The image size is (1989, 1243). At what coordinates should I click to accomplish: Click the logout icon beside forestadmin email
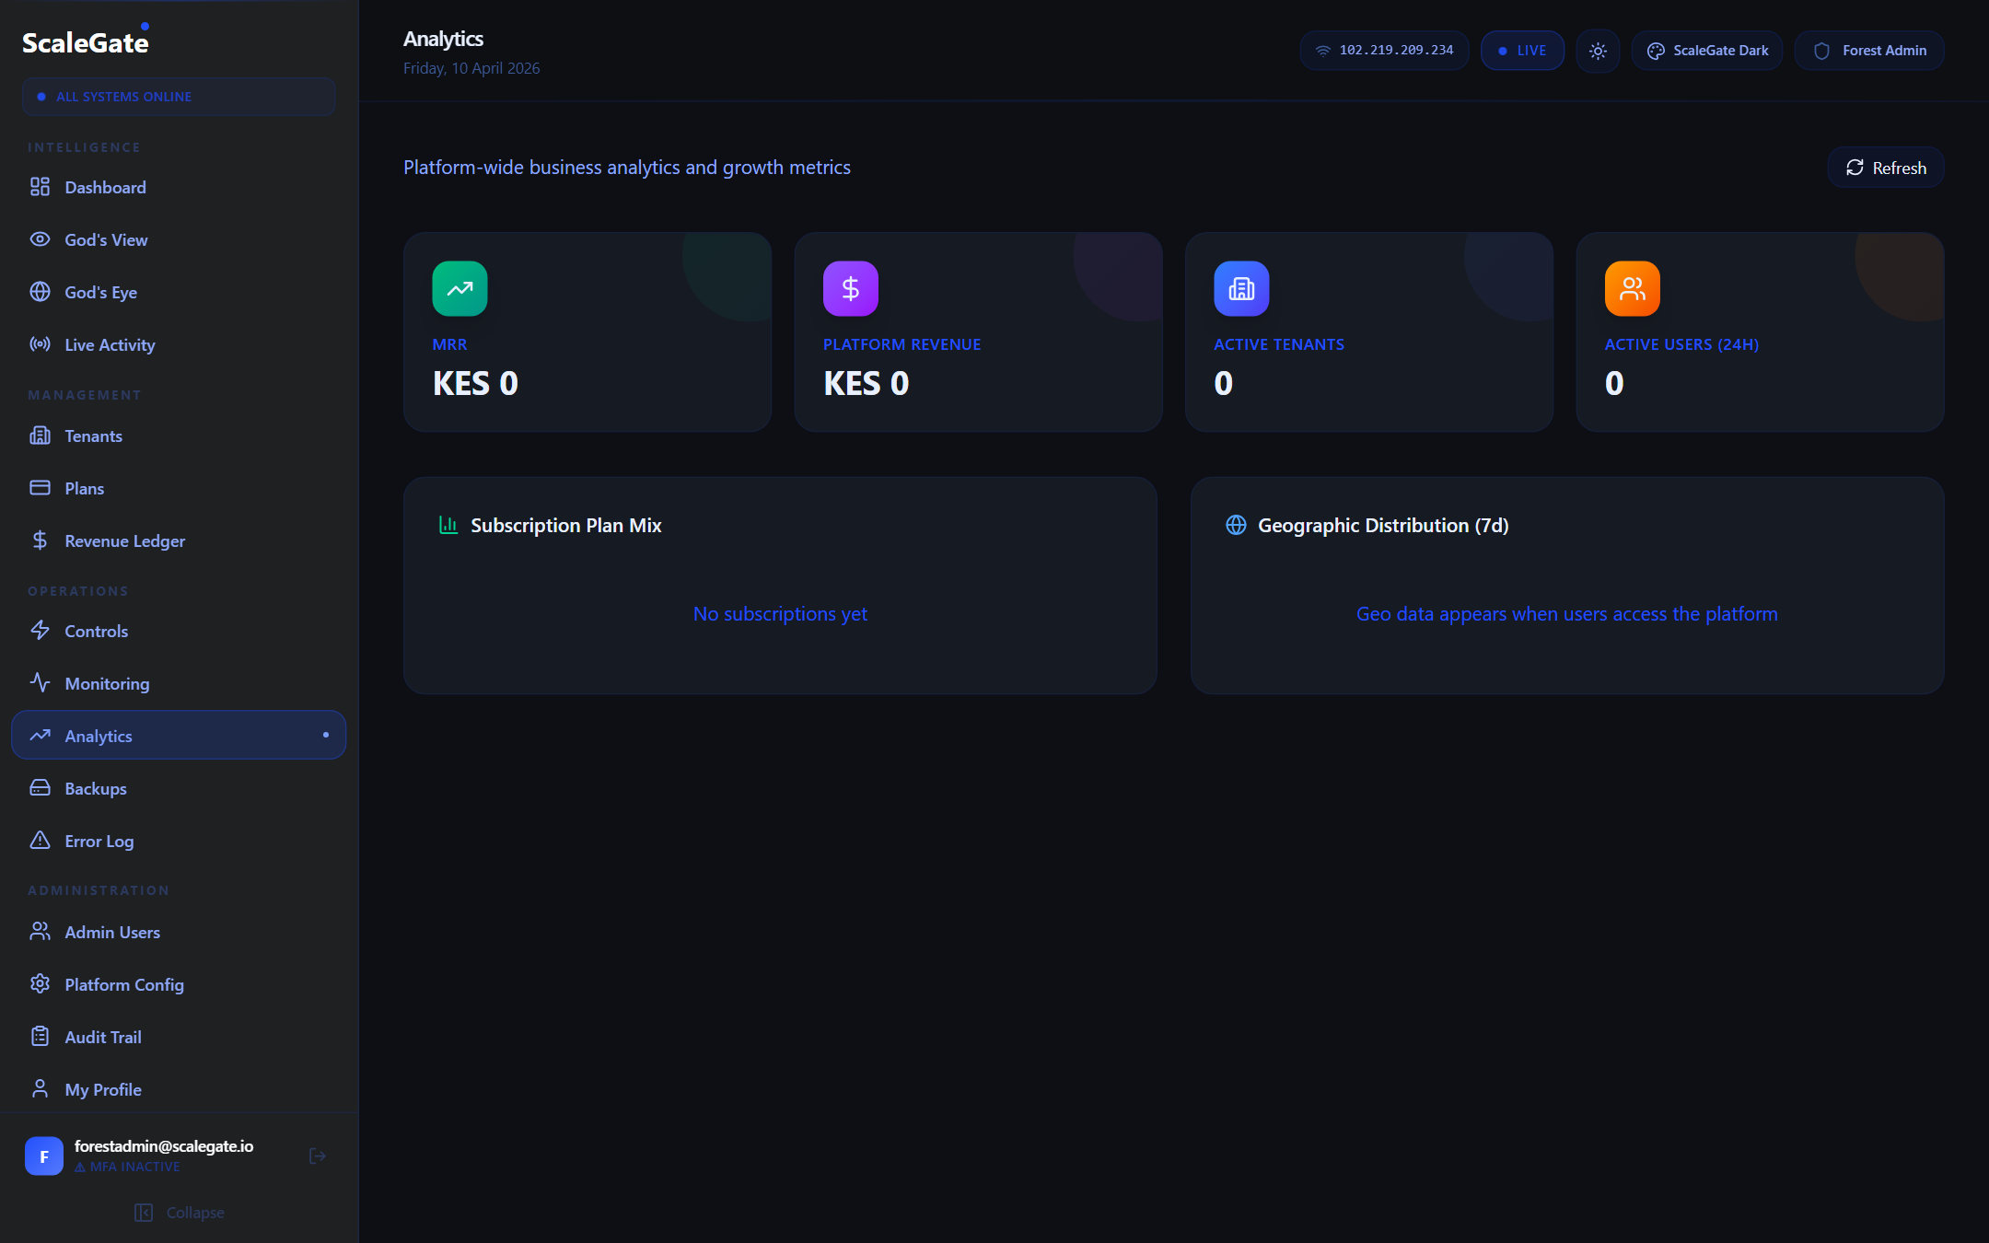pos(318,1156)
